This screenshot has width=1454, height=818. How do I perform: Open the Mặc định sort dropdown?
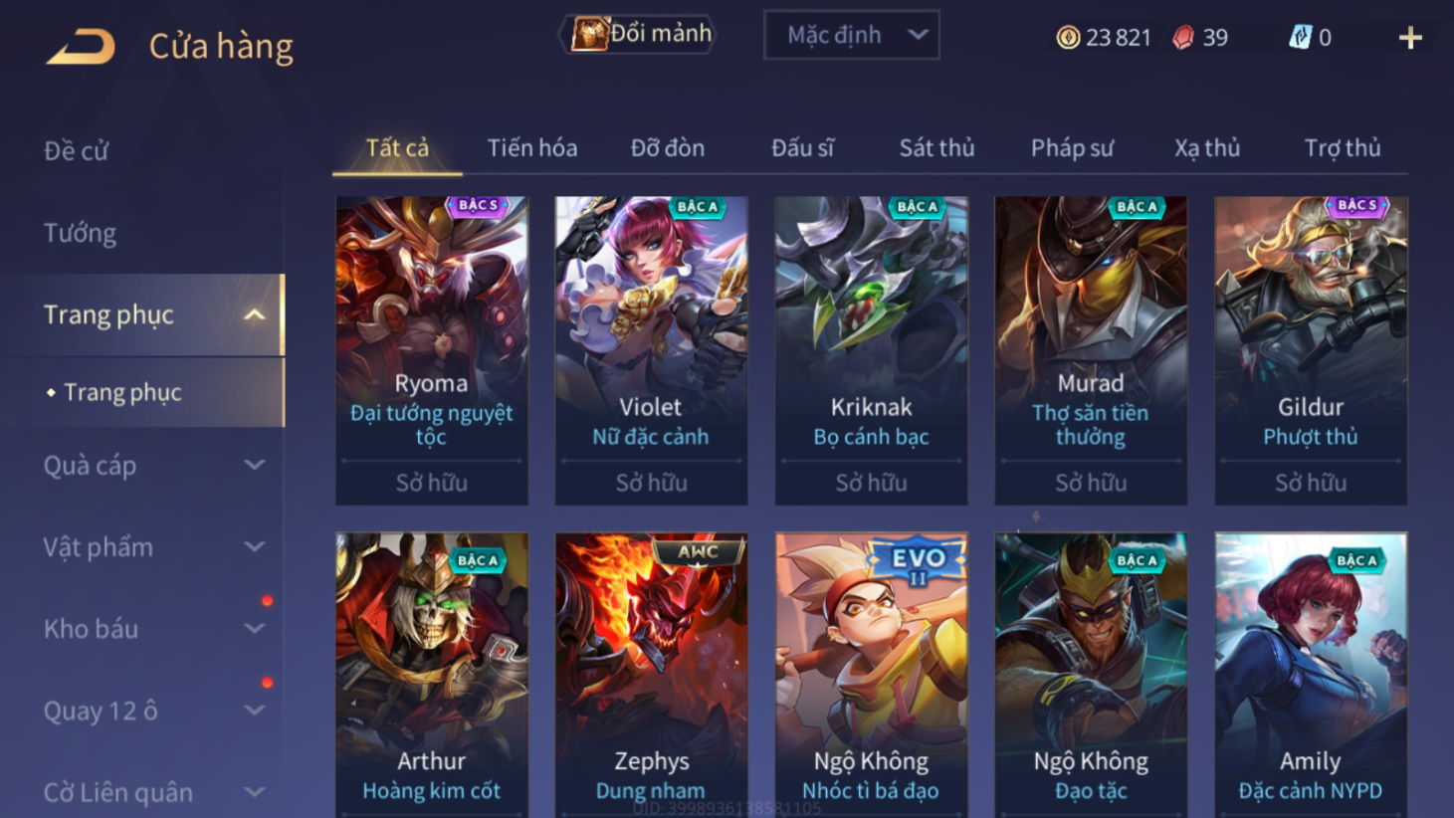(852, 35)
